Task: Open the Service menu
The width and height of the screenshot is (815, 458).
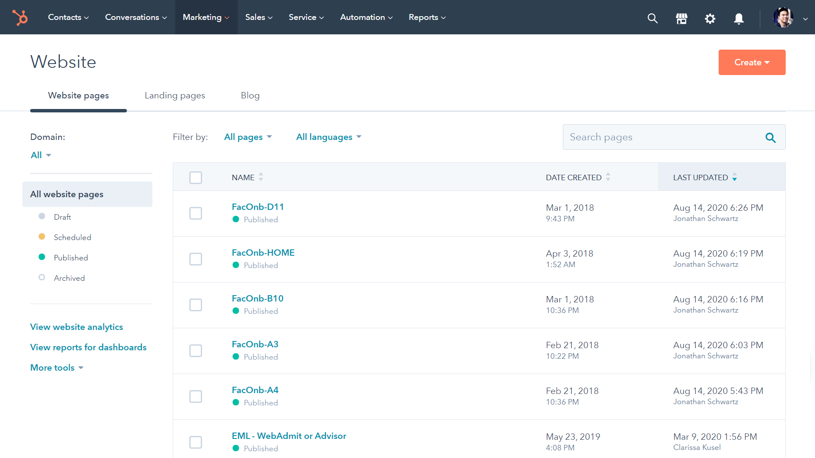Action: click(x=306, y=17)
